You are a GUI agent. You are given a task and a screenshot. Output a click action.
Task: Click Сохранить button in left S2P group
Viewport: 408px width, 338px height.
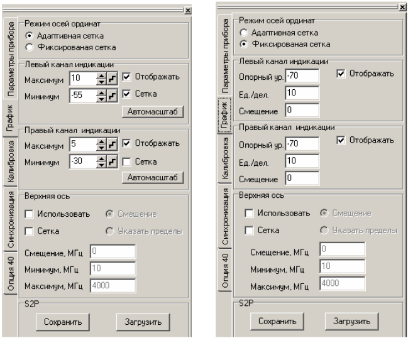pos(63,322)
